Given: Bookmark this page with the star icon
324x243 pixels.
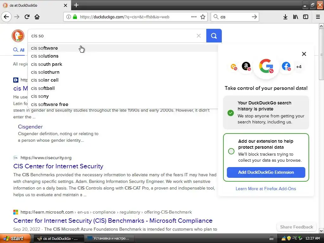Looking at the screenshot, I should [x=203, y=17].
